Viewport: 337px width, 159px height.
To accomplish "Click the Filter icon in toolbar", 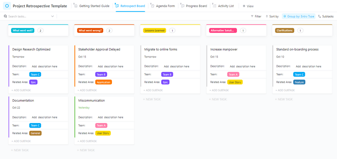I will 252,16.
